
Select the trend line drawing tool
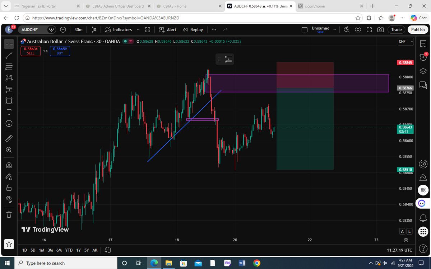tap(9, 55)
